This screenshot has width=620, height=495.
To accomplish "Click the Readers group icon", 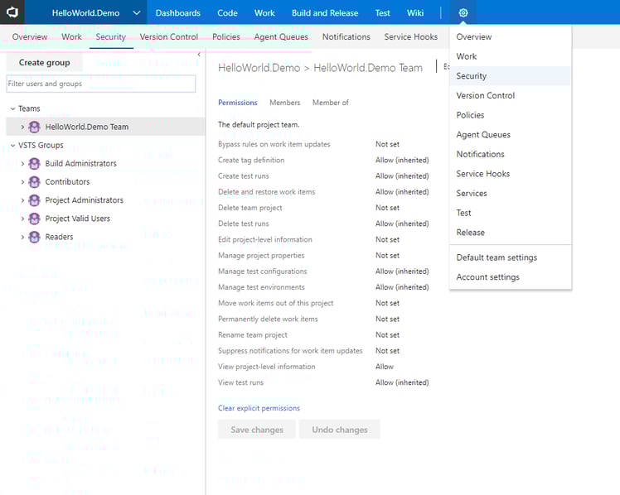I will [x=35, y=237].
